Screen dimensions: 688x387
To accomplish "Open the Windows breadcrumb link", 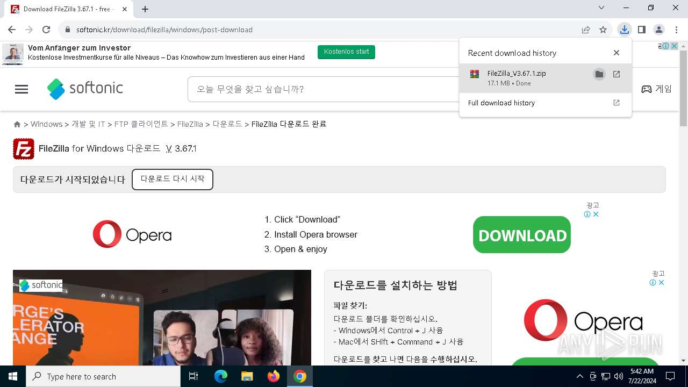I will 46,124.
